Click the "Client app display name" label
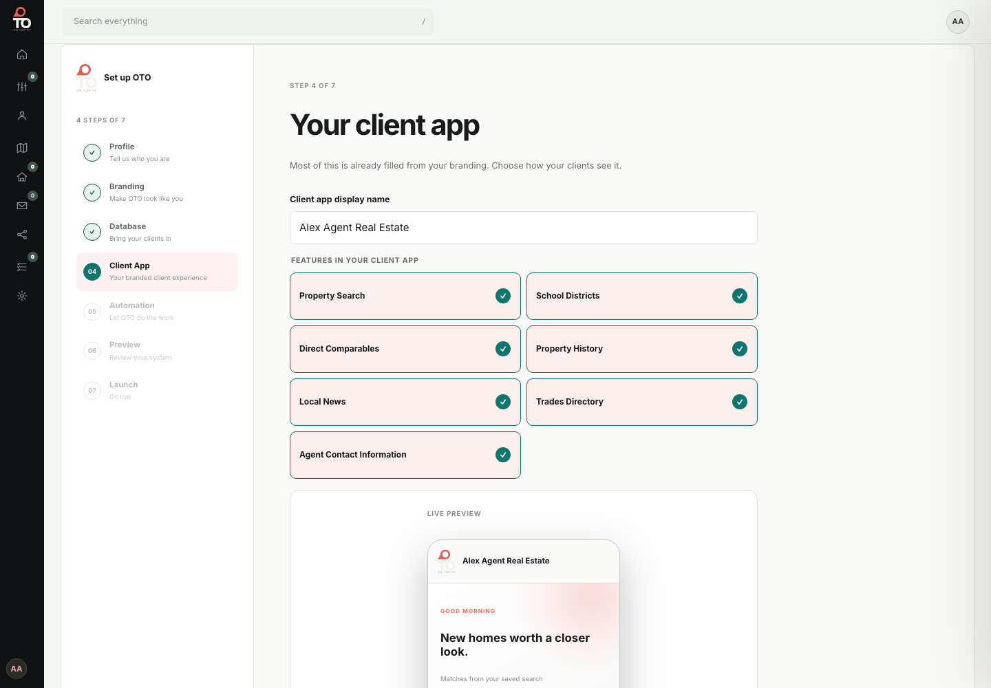This screenshot has height=688, width=991. click(x=340, y=200)
